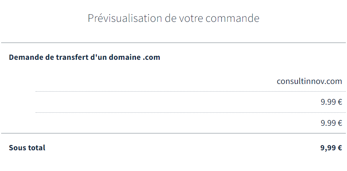Click the "Sous total" label
Viewport: 347px width, 171px height.
[x=27, y=148]
